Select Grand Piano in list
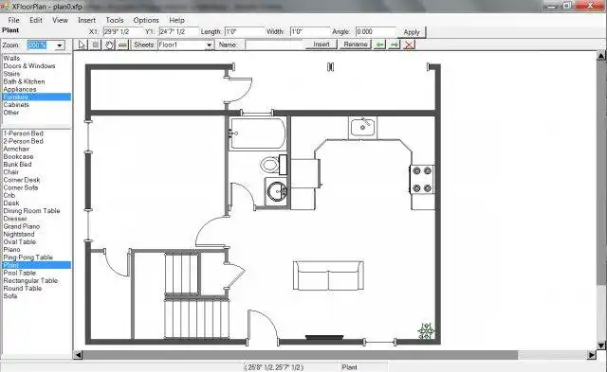The image size is (607, 372). [22, 226]
